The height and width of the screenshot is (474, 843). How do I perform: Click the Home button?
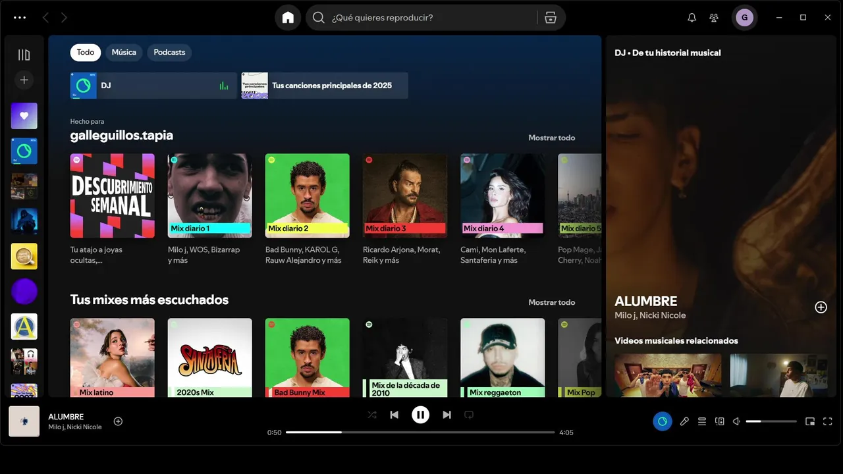[x=288, y=18]
